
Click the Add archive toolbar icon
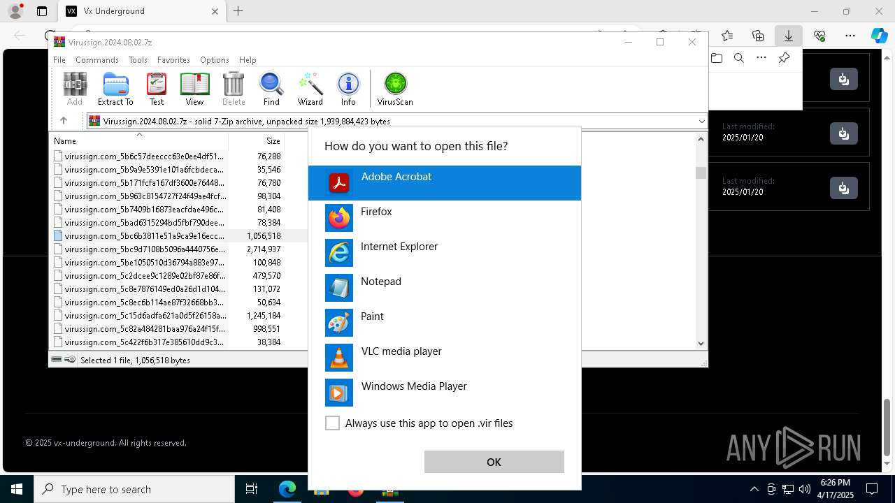(x=75, y=89)
